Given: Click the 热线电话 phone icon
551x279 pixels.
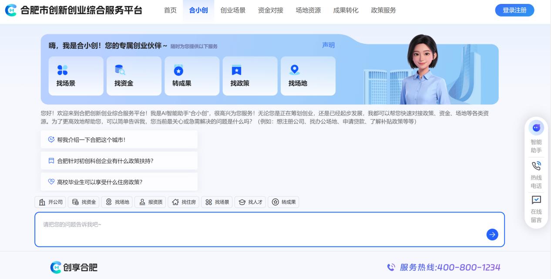Looking at the screenshot, I should tap(536, 166).
